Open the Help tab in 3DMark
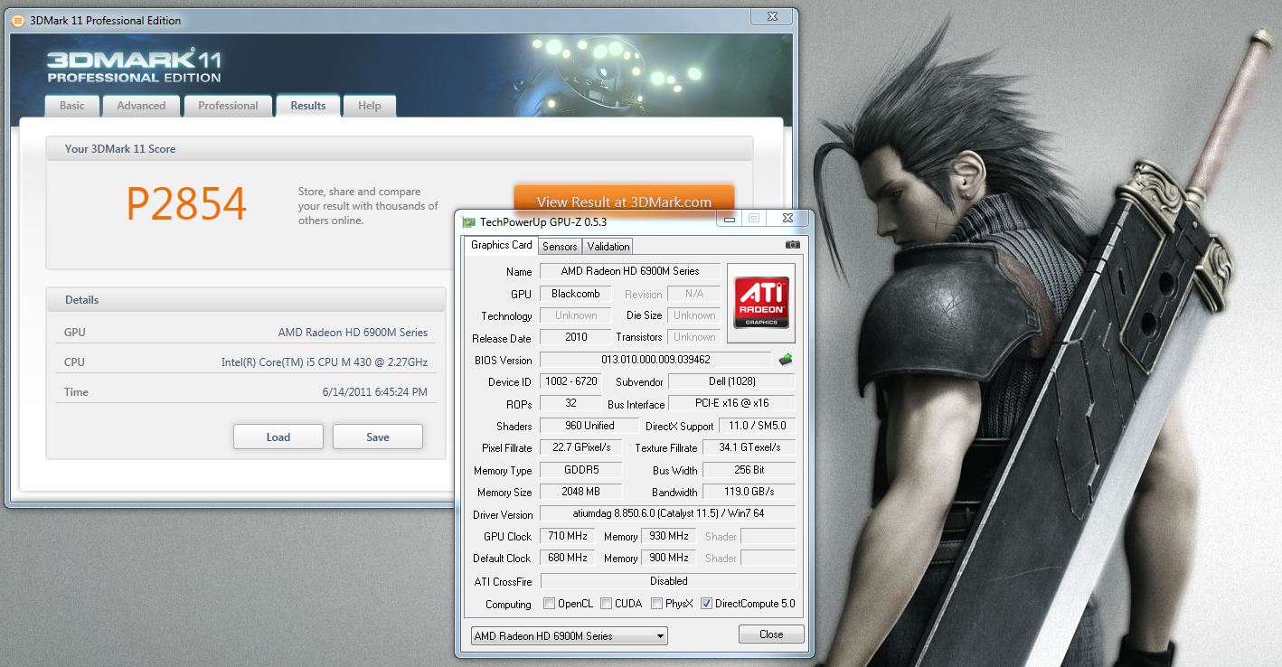 pos(369,106)
